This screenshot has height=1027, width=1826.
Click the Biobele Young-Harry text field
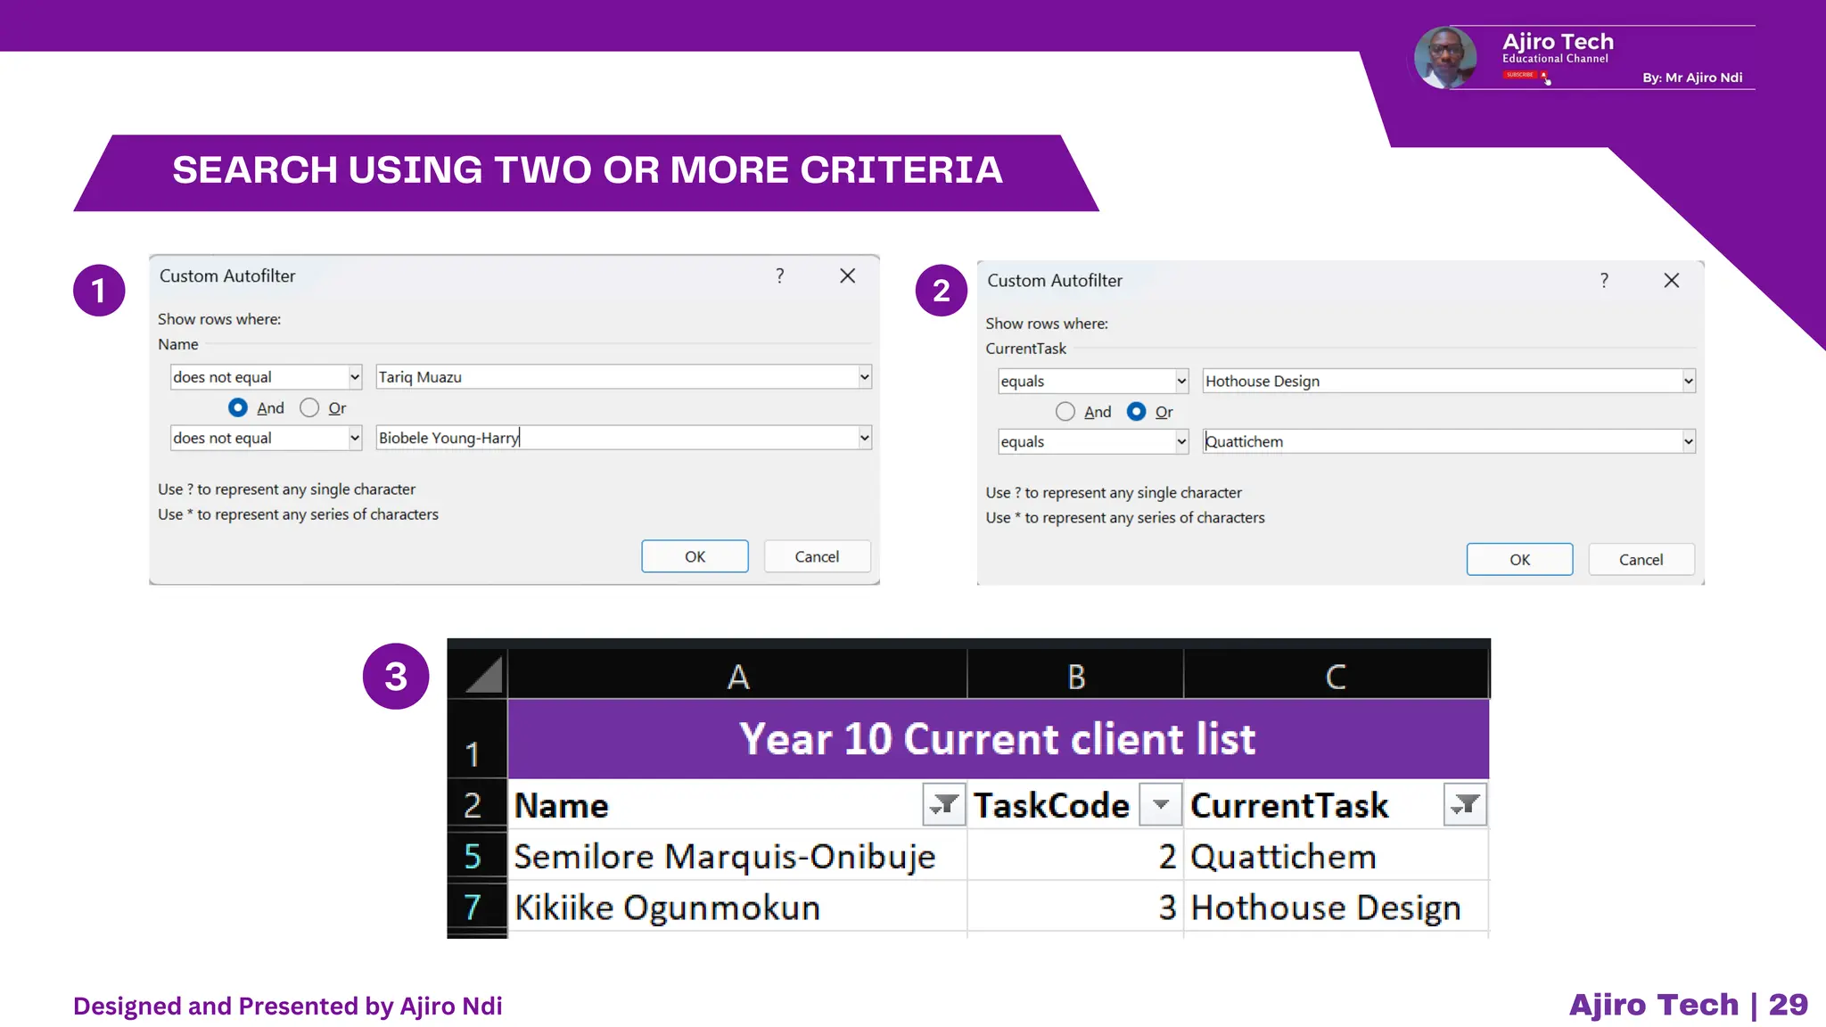click(x=615, y=438)
